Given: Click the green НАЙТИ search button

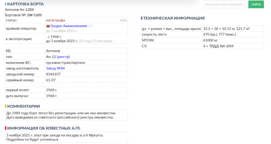Looking at the screenshot, I should tap(256, 4).
